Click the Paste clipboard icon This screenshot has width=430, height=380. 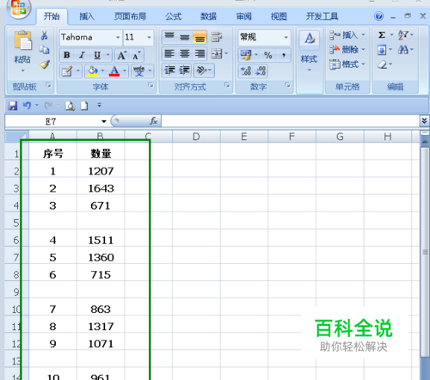pyautogui.click(x=22, y=40)
